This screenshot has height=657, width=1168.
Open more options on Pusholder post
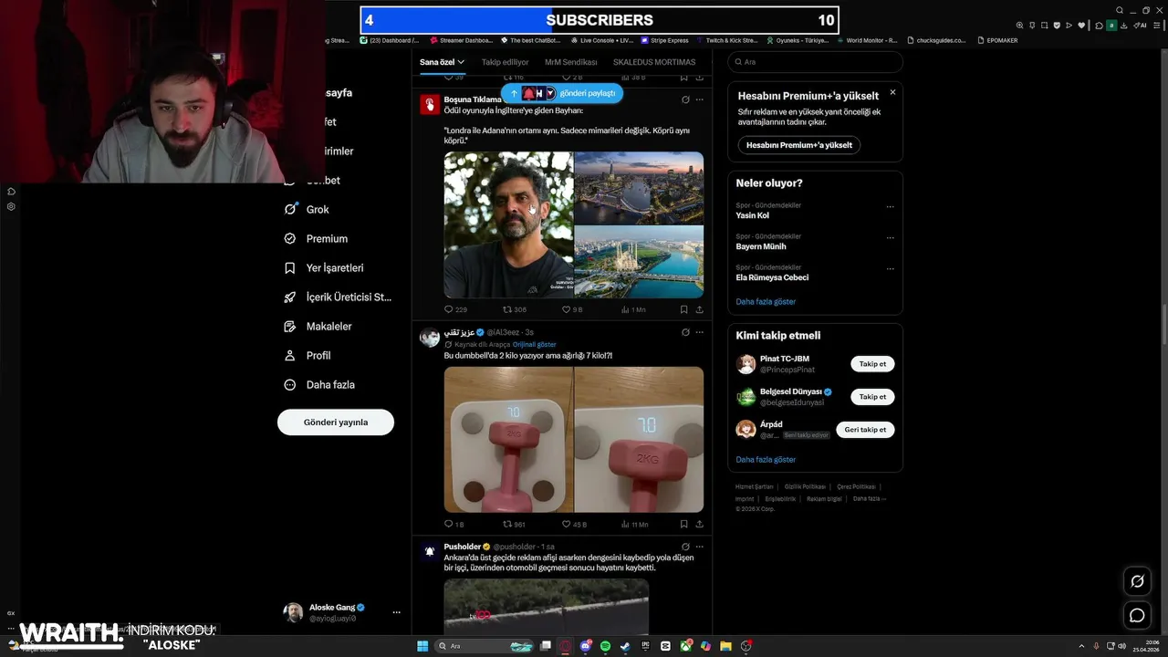tap(700, 547)
